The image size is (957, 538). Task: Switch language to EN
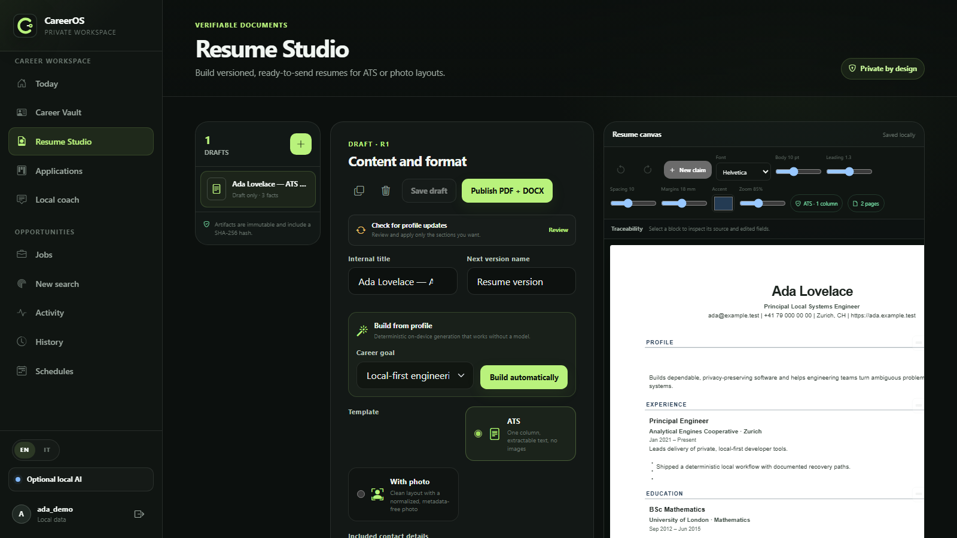[x=25, y=450]
